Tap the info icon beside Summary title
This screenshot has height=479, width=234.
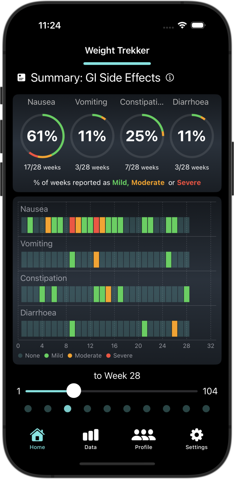[170, 78]
